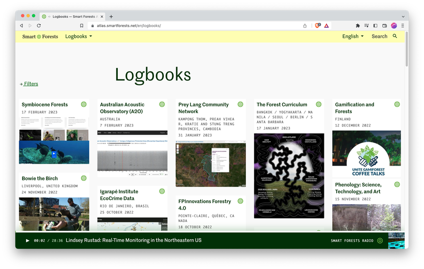Click green icon on Igarapé Institute card

coord(162,191)
